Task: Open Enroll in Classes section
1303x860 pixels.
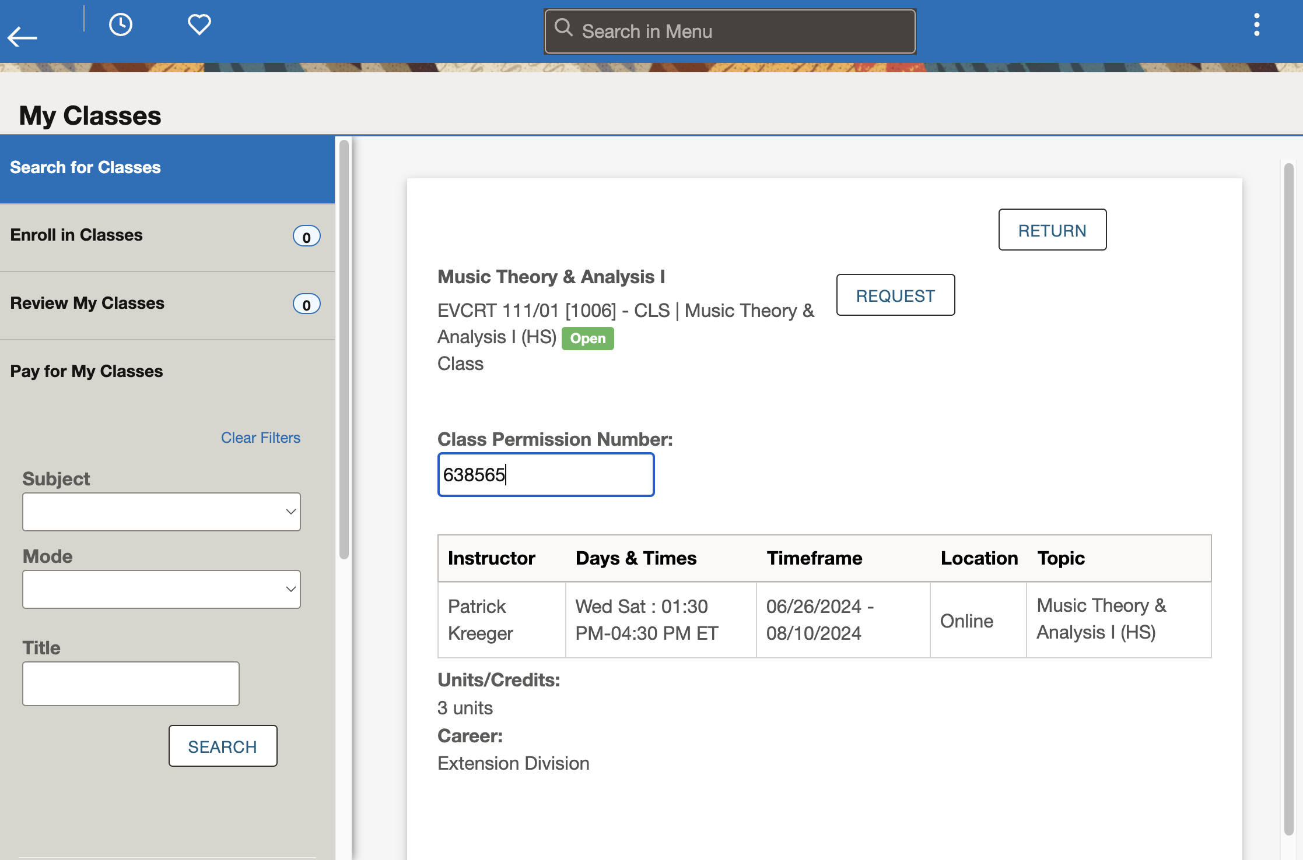Action: [x=167, y=237]
